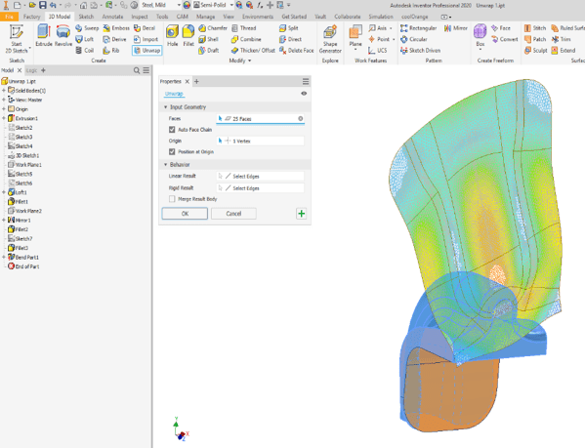Choose the Decal tool
The width and height of the screenshot is (585, 448).
coord(144,28)
